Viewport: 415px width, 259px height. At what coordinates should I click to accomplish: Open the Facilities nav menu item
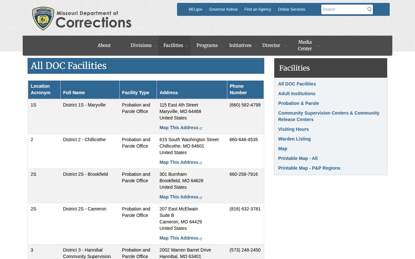point(173,45)
